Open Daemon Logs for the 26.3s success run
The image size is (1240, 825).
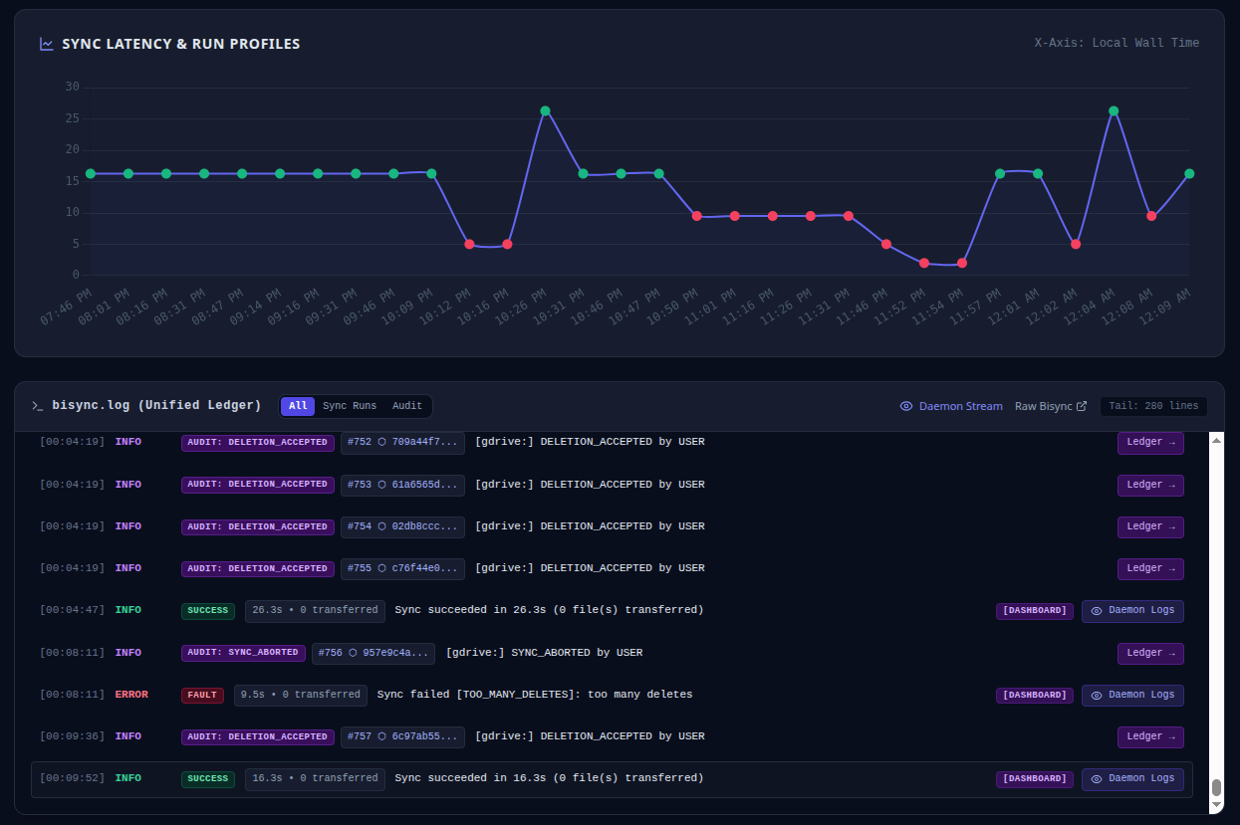[1132, 611]
